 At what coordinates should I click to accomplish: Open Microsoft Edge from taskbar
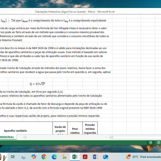point(54,157)
